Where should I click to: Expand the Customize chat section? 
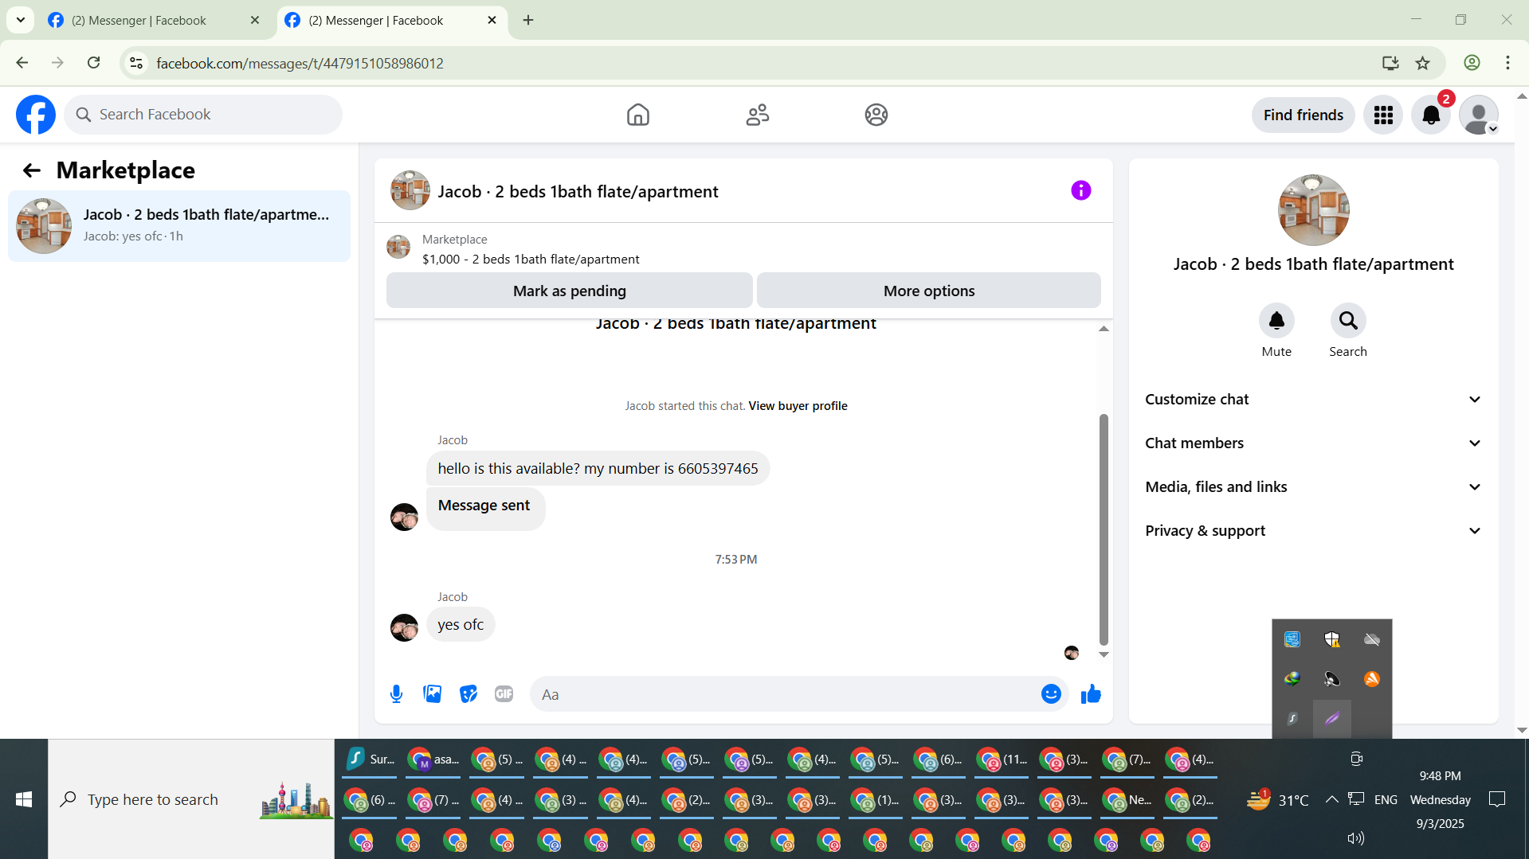click(x=1314, y=400)
